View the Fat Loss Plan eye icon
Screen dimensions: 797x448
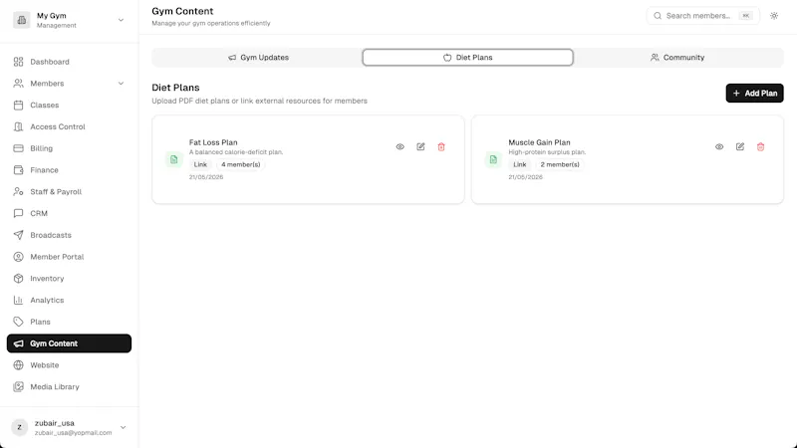pos(400,146)
